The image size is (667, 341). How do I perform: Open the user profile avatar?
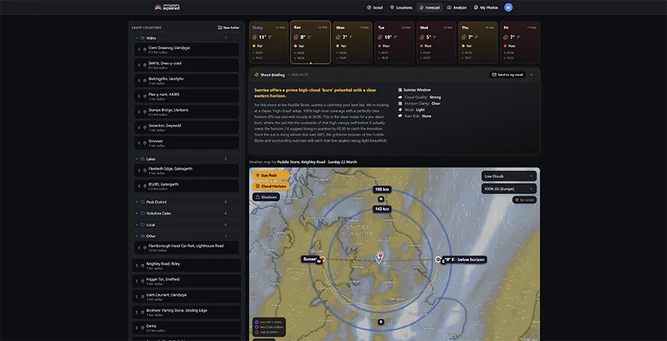pos(508,7)
